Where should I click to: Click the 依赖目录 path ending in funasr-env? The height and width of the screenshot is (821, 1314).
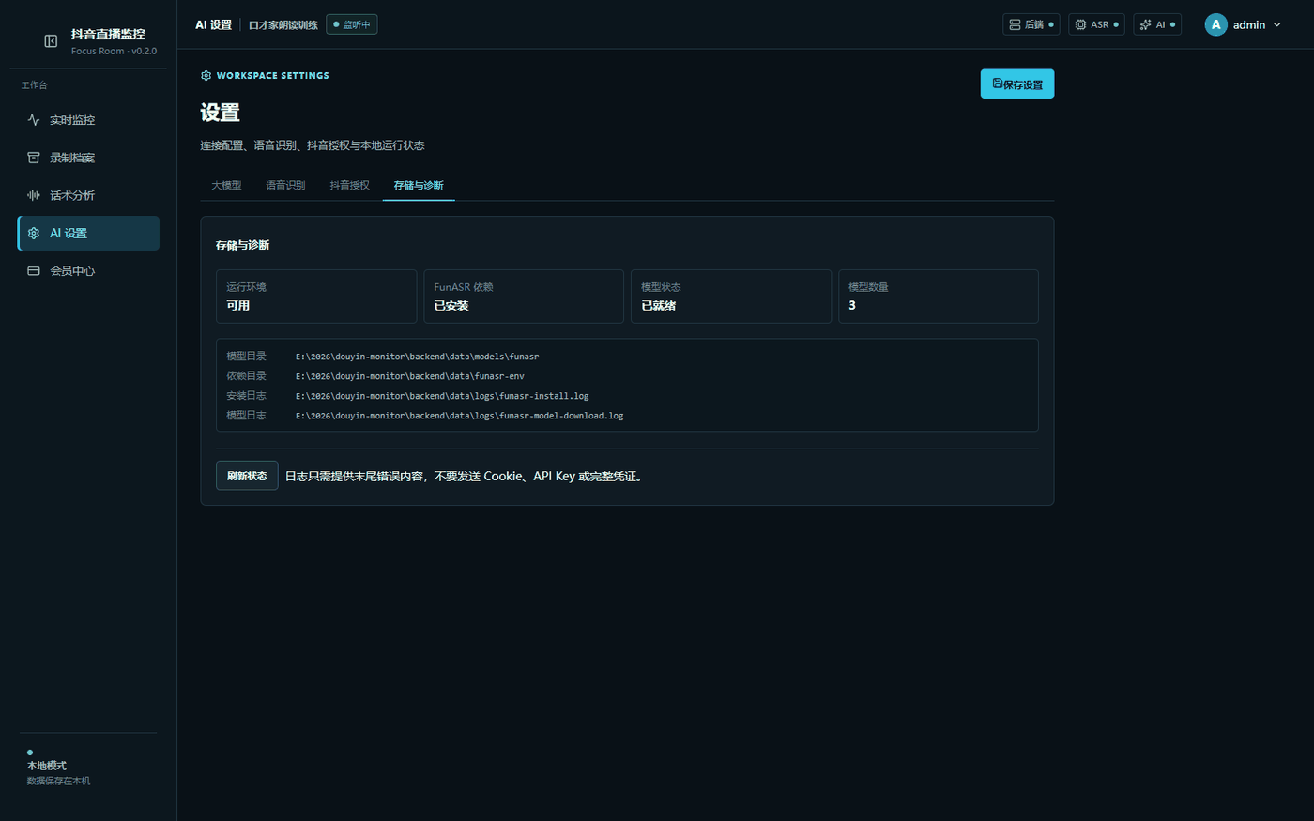click(409, 376)
